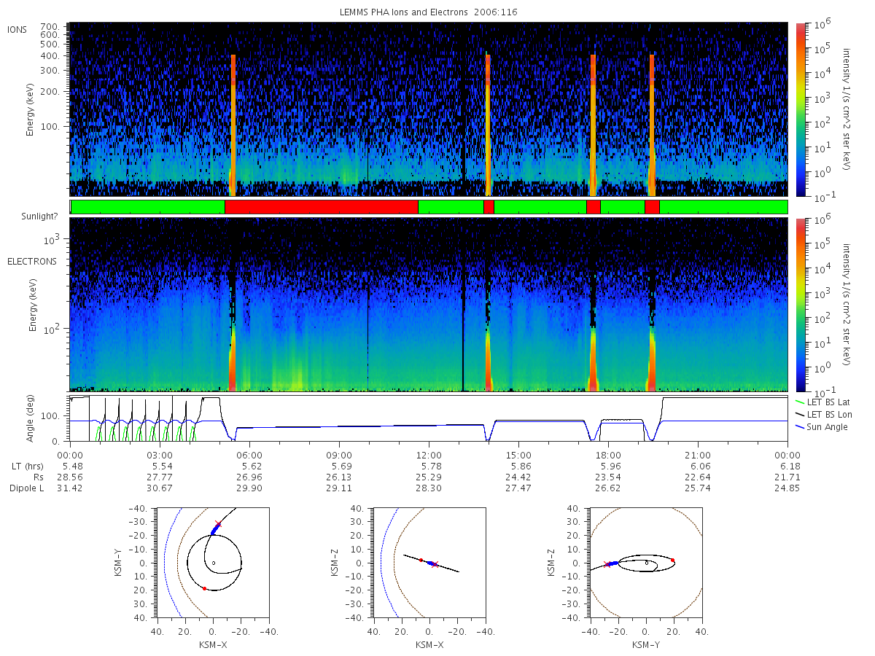Click the Rs value '26.13'
Screen dimensions: 875x656
[339, 477]
